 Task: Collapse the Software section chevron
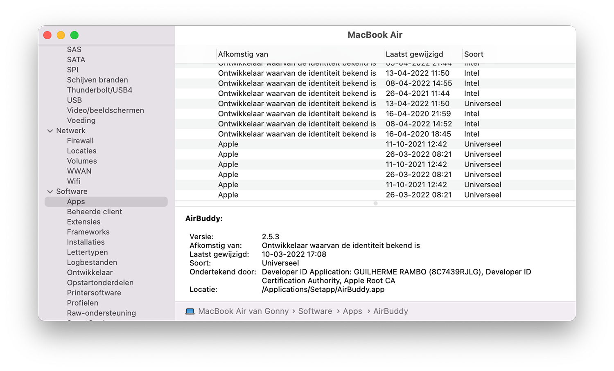(x=50, y=191)
